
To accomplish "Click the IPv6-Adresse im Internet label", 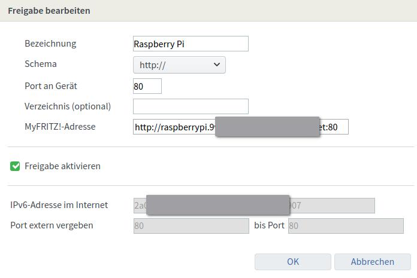I will click(59, 205).
